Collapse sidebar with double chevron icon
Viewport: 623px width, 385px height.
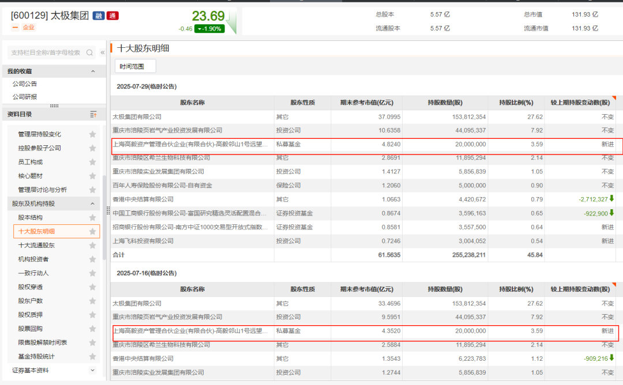[103, 52]
